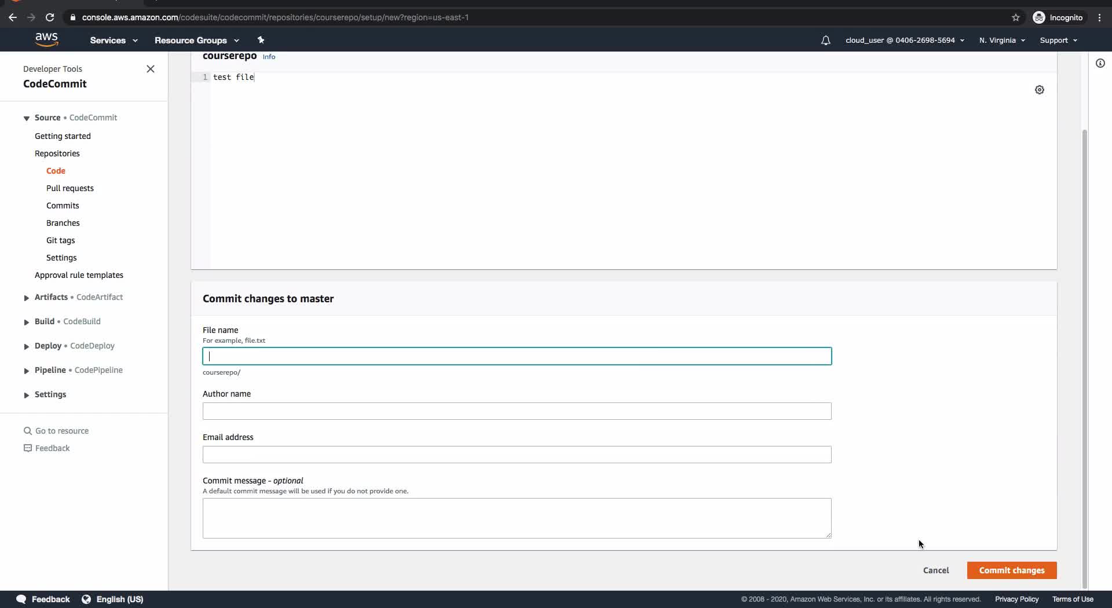
Task: Click the page vertical scrollbar
Action: coord(1085,358)
